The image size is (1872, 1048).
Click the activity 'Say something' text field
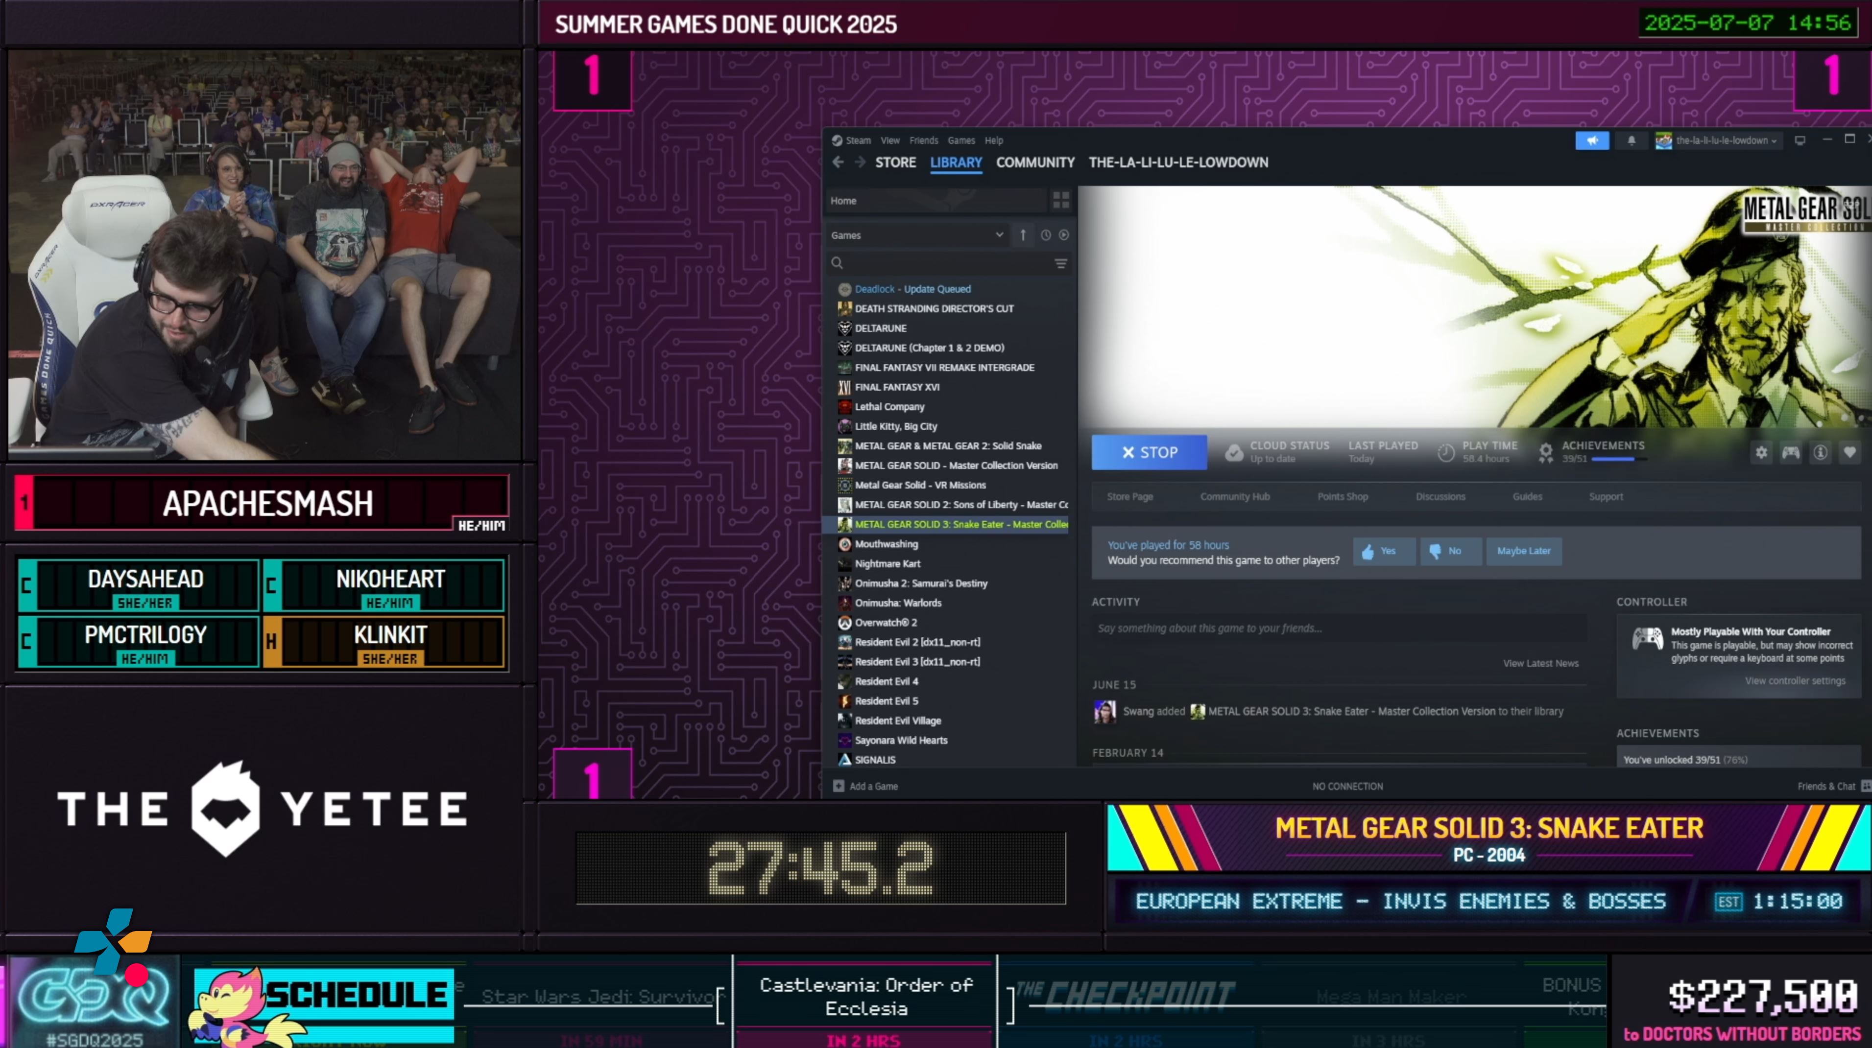(x=1339, y=628)
